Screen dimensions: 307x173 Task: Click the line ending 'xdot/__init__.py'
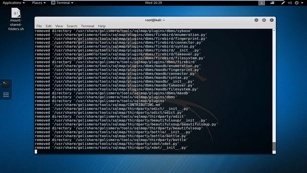[x=111, y=148]
